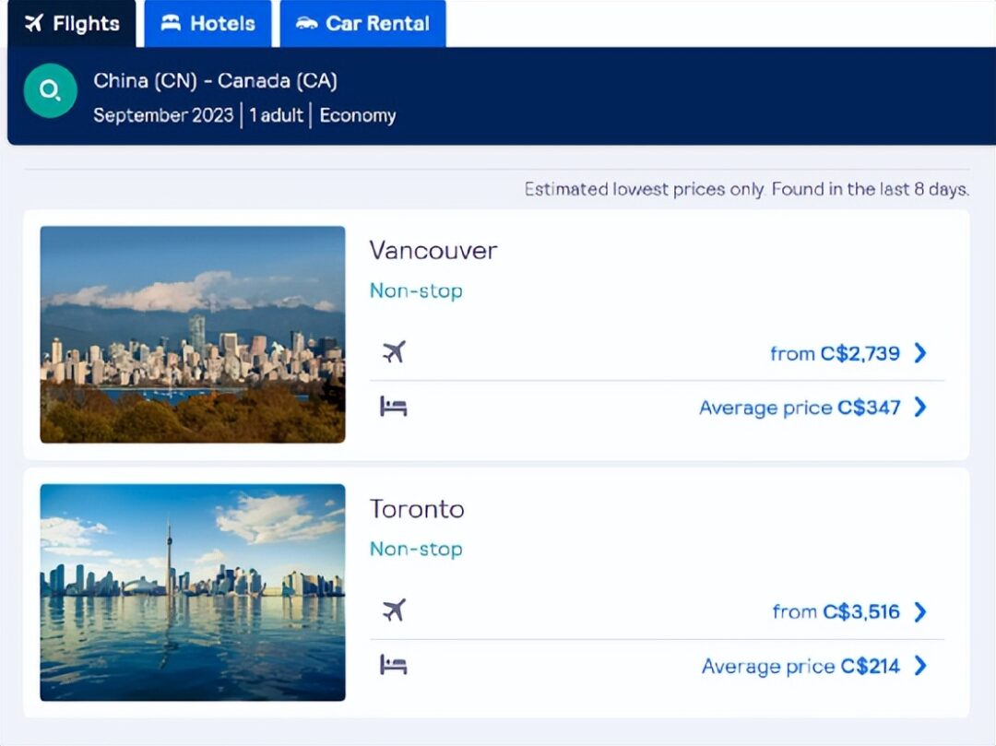Switch to the Hotels tab

pos(207,23)
